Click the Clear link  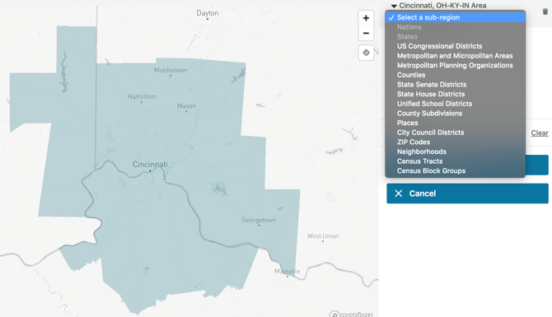[540, 133]
